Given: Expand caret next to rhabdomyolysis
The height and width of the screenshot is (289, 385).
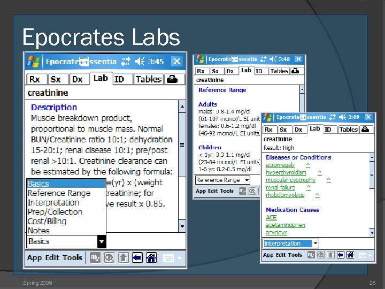Looking at the screenshot, I should [317, 195].
